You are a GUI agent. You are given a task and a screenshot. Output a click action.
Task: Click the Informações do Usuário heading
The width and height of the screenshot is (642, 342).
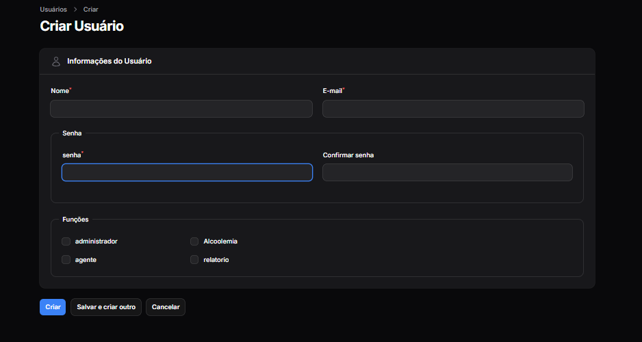tap(110, 62)
